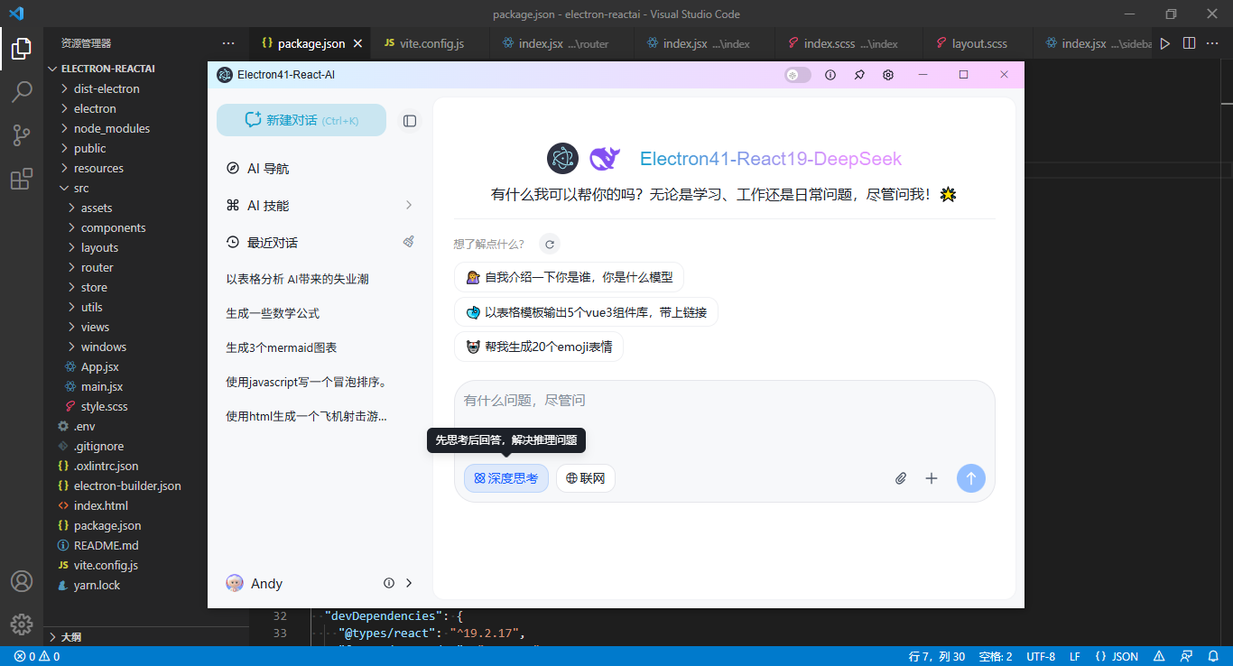This screenshot has height=666, width=1233.
Task: Open conversation 生成一些数学公式
Action: click(273, 313)
